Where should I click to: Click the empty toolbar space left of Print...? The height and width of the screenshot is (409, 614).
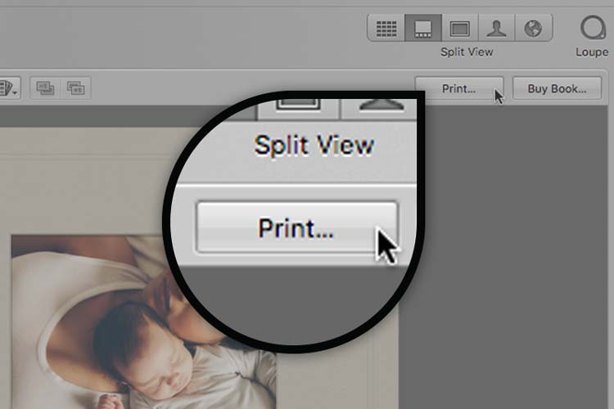[246, 88]
